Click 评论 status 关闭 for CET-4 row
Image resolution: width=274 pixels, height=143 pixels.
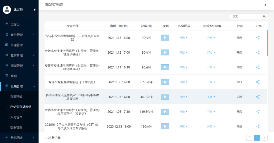pyautogui.click(x=239, y=126)
